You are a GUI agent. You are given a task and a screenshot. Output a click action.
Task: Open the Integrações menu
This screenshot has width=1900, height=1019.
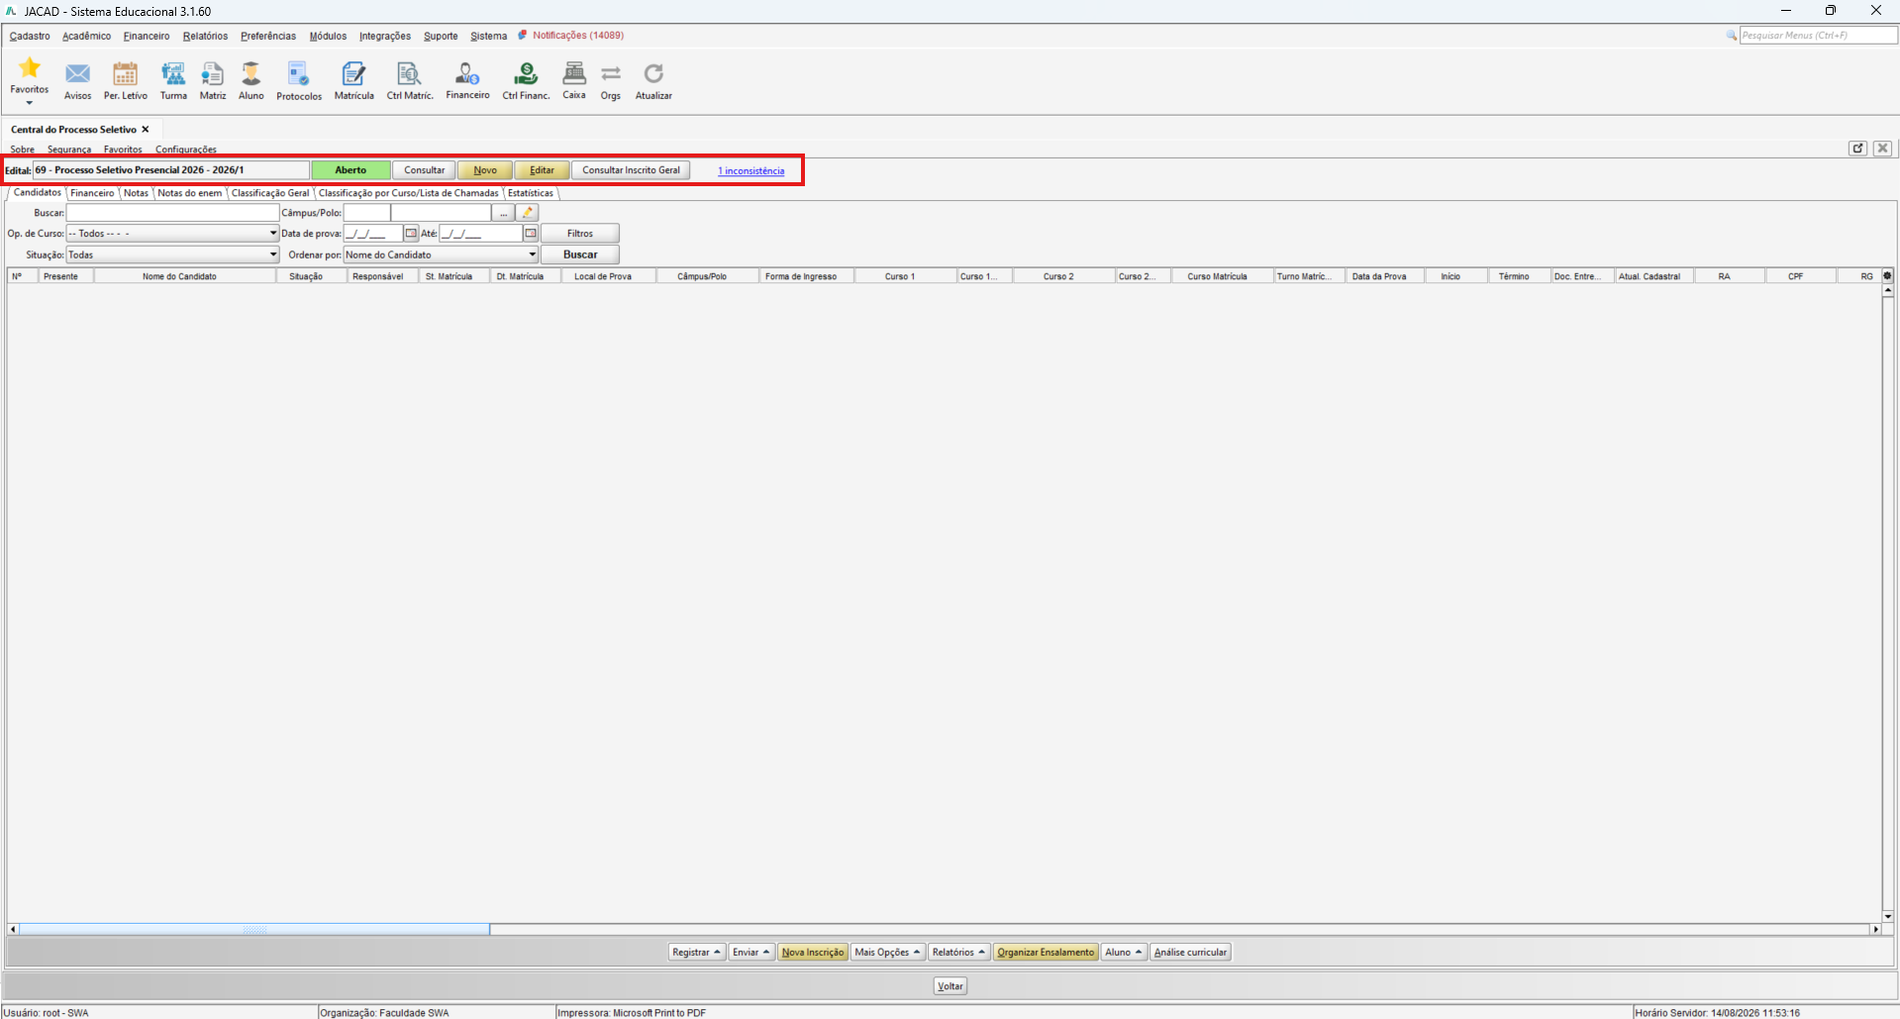[385, 36]
